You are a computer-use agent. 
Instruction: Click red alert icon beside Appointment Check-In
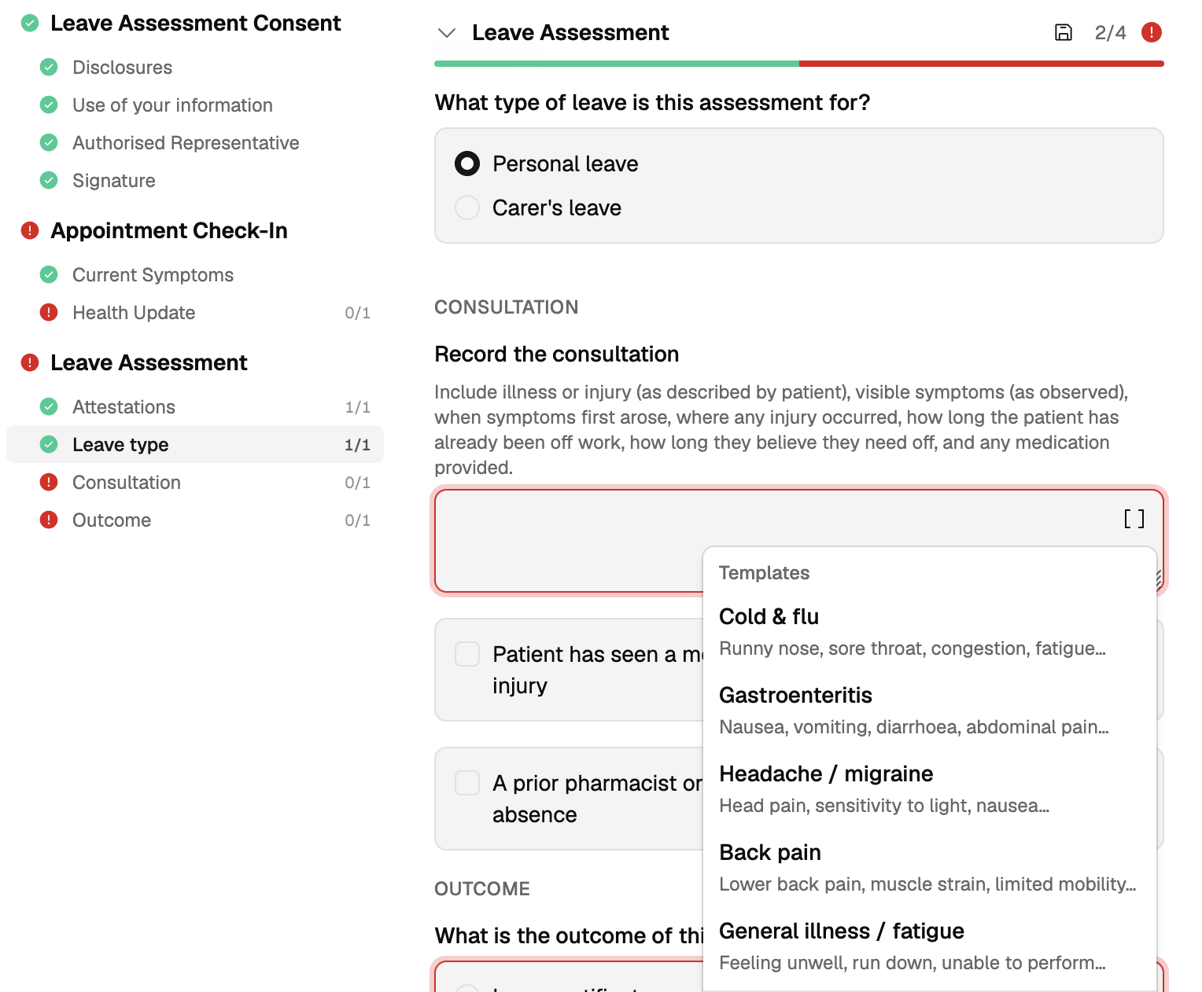[x=30, y=231]
